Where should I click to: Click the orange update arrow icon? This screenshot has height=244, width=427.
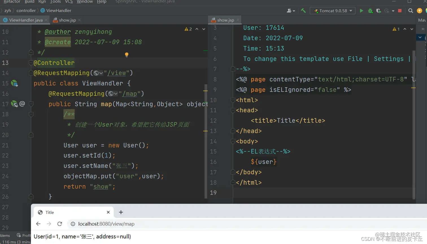tap(419, 11)
